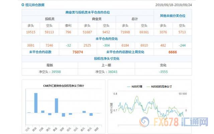This screenshot has height=134, width=214.
Task: Select the change value 6910
Action: click(144, 46)
